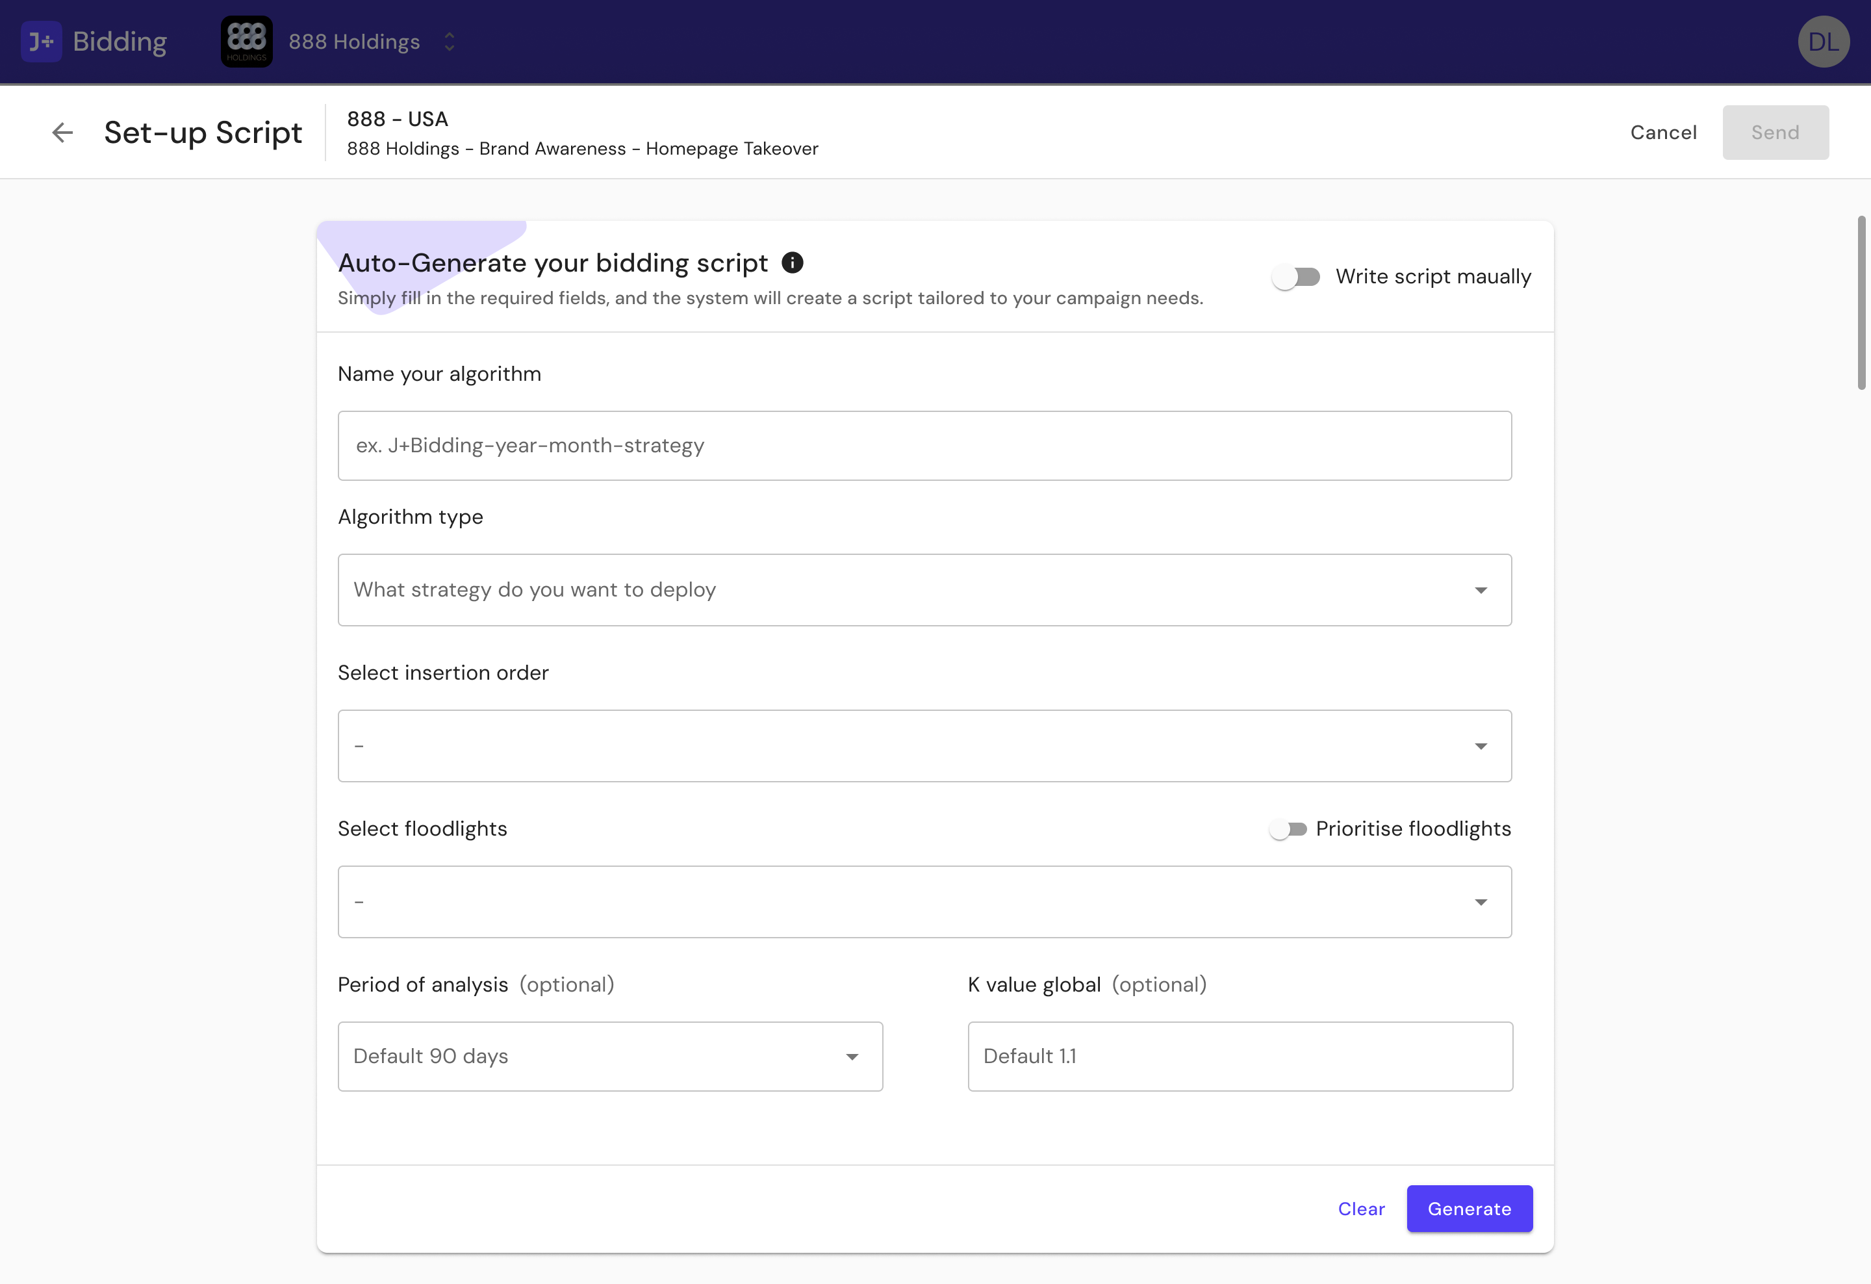Viewport: 1871px width, 1284px height.
Task: Click the floodlights dropdown caret
Action: click(1480, 903)
